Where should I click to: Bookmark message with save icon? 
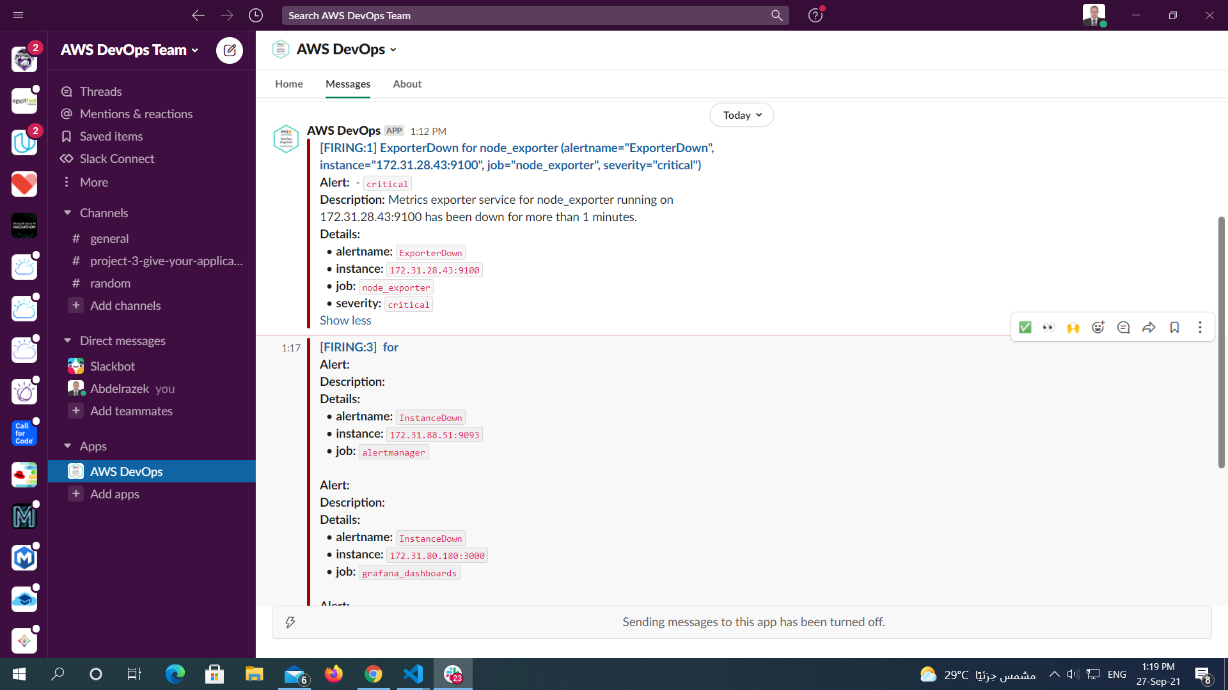tap(1174, 327)
